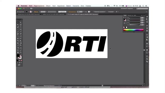Activate the Fill box in tools panel

(x=18, y=55)
